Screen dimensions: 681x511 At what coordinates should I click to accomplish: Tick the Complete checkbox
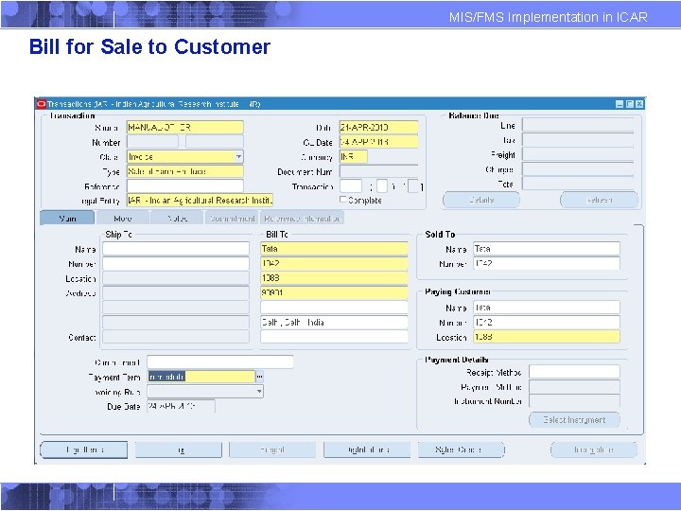click(343, 200)
